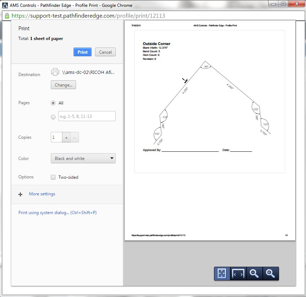Image resolution: width=306 pixels, height=297 pixels.
Task: Click the print preview page thumbnail
Action: click(x=210, y=130)
